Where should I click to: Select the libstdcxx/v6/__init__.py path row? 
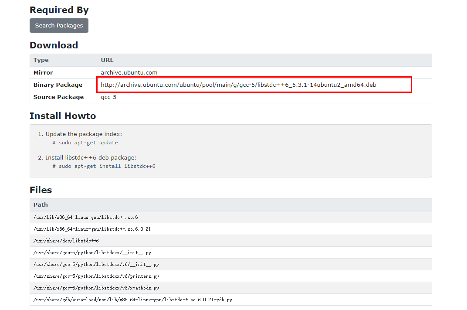(231, 264)
